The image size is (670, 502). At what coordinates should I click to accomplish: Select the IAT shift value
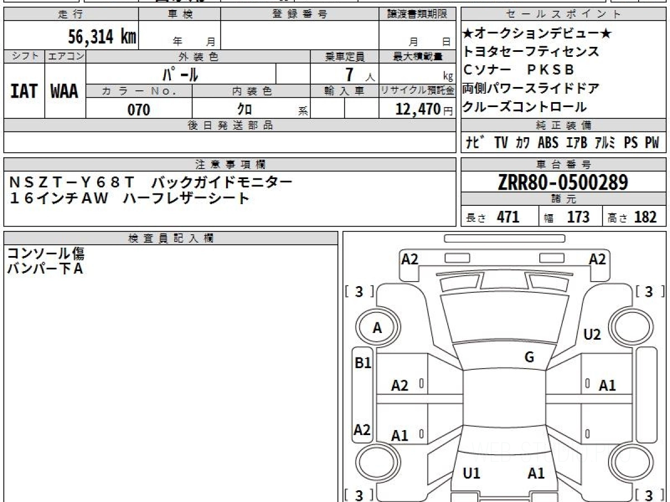(x=24, y=91)
